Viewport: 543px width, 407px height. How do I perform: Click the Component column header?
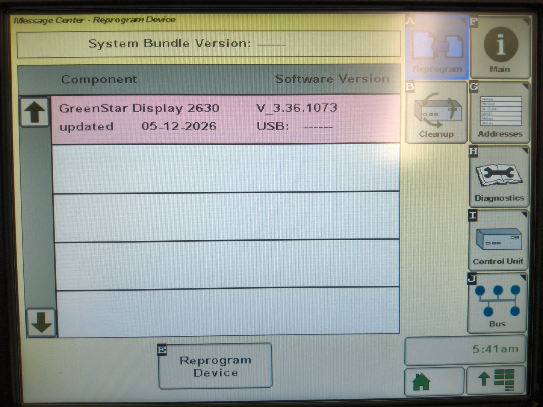(x=99, y=79)
